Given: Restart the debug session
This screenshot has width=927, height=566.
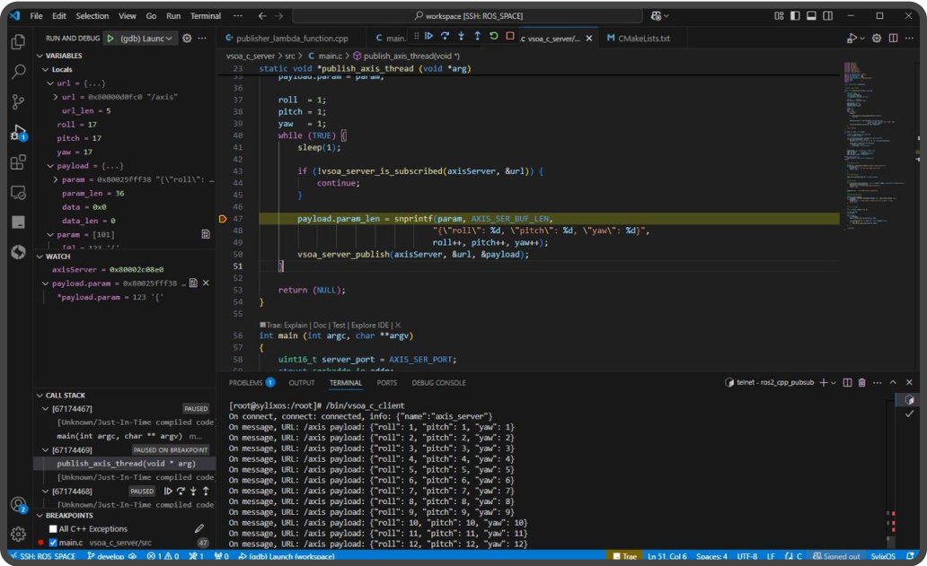Looking at the screenshot, I should 494,36.
